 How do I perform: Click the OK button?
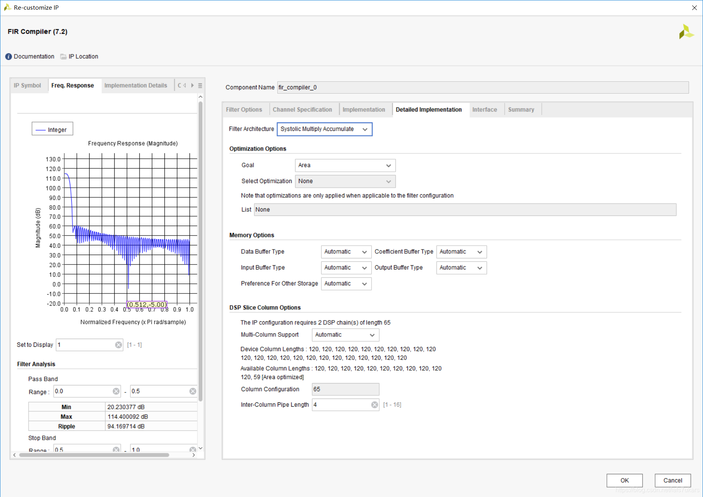point(625,480)
